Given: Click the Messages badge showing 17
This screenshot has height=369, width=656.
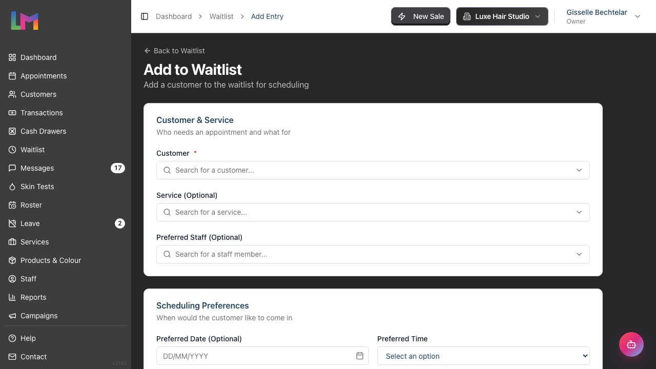Looking at the screenshot, I should 118,168.
